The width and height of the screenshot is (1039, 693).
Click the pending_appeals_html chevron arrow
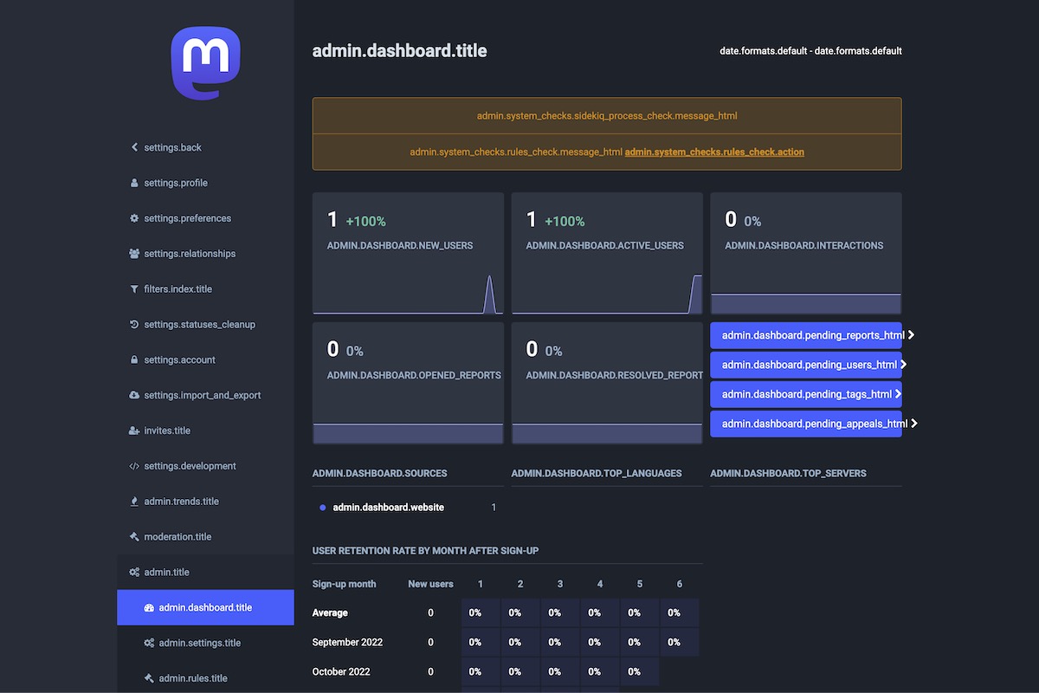[x=913, y=424]
